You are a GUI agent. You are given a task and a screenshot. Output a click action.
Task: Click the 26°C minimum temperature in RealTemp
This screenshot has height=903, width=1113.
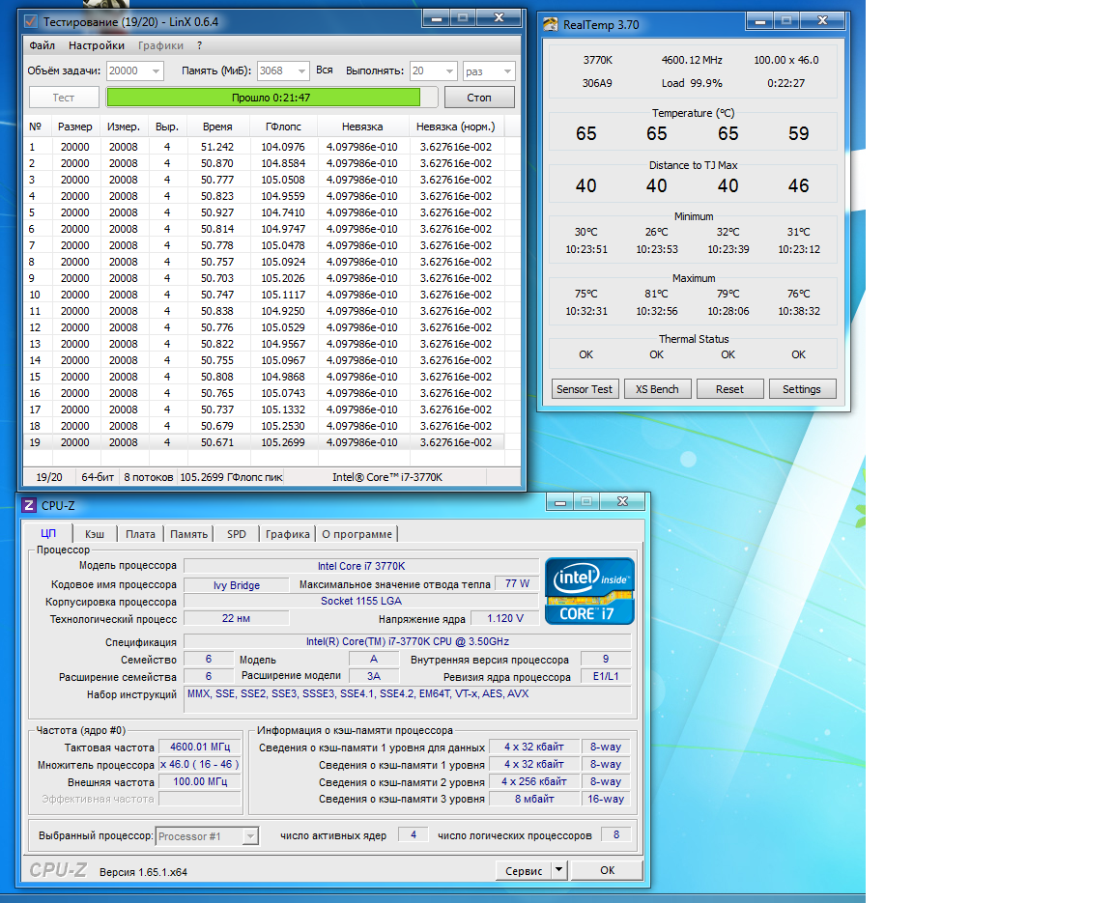[x=657, y=232]
